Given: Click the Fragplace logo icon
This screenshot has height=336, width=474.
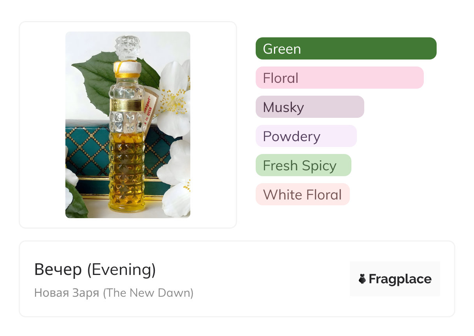Looking at the screenshot, I should 362,279.
